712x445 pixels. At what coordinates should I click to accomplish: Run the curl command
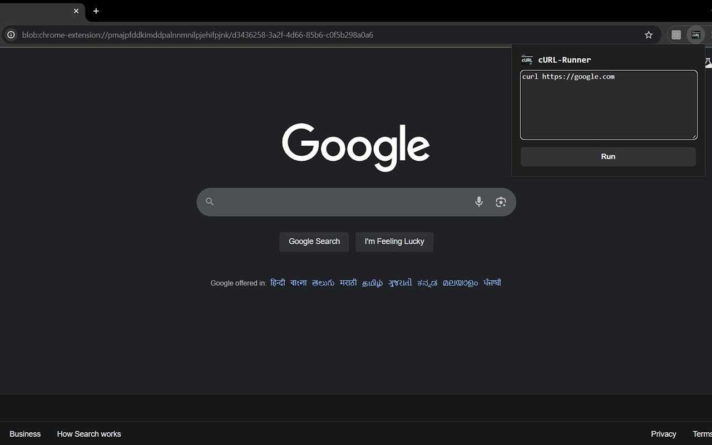[x=608, y=157]
